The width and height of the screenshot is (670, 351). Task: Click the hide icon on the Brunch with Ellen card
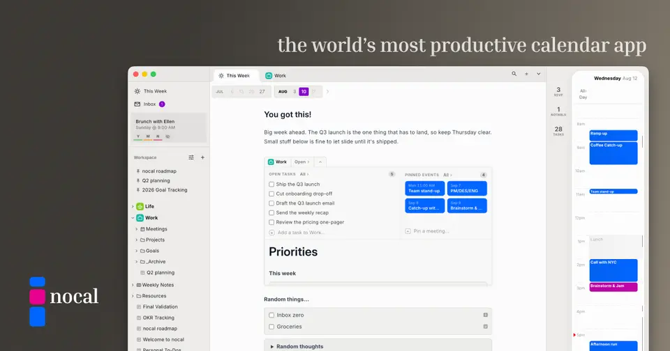click(168, 136)
